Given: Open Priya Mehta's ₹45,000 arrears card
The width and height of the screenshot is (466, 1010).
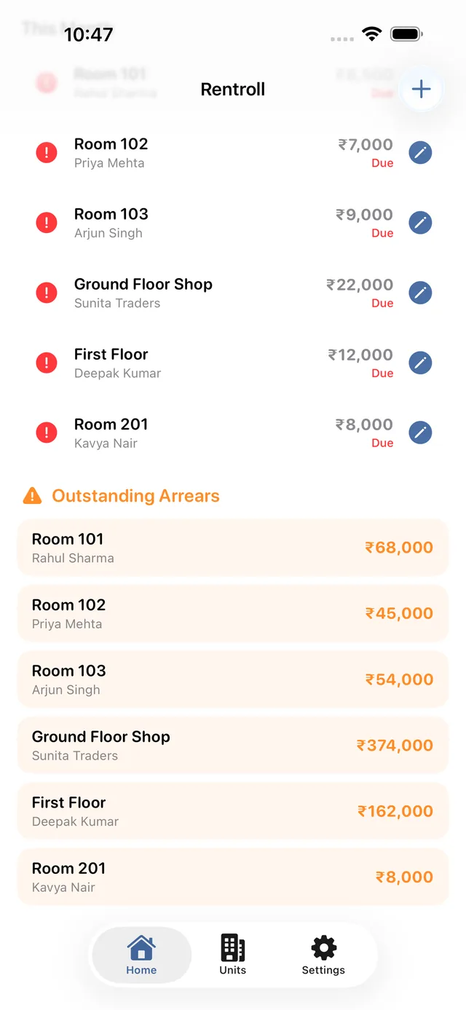Looking at the screenshot, I should [x=233, y=613].
